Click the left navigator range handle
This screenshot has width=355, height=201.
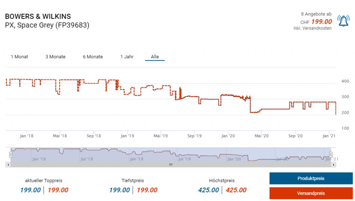click(x=11, y=155)
